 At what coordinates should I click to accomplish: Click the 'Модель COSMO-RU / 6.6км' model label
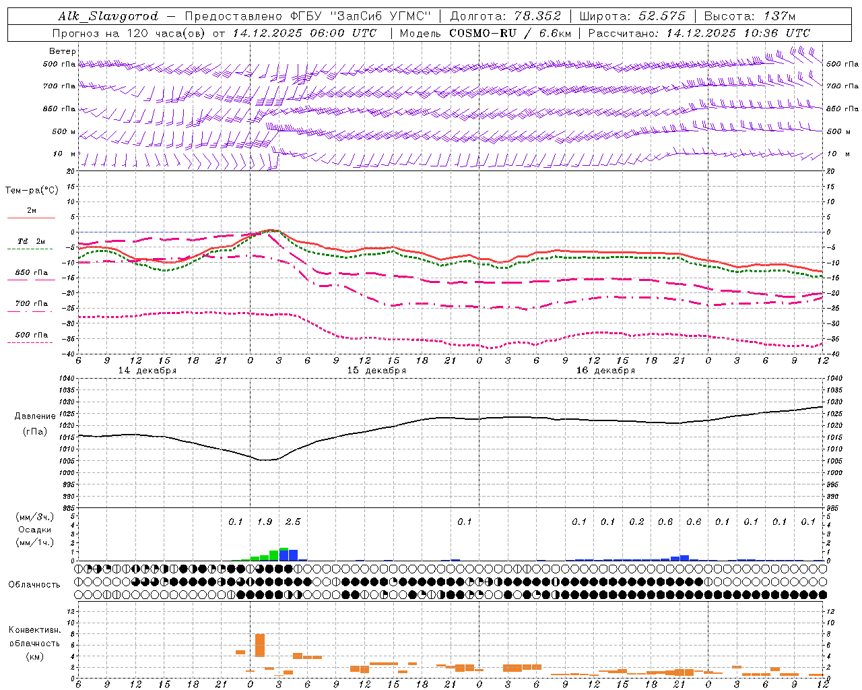pyautogui.click(x=486, y=33)
